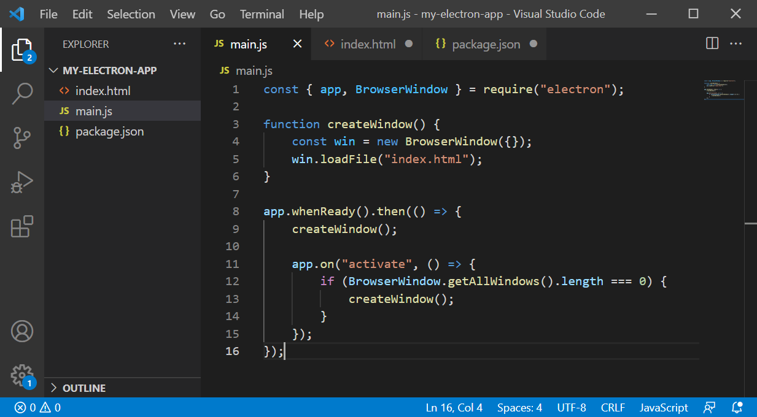
Task: Close the main.js tab
Action: click(x=297, y=44)
